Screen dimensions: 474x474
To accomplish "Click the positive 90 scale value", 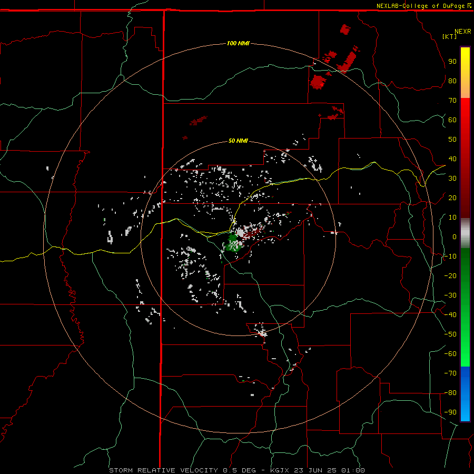I will coord(452,62).
